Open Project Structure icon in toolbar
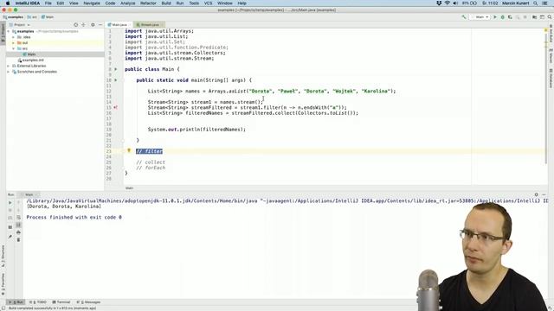 [535, 17]
